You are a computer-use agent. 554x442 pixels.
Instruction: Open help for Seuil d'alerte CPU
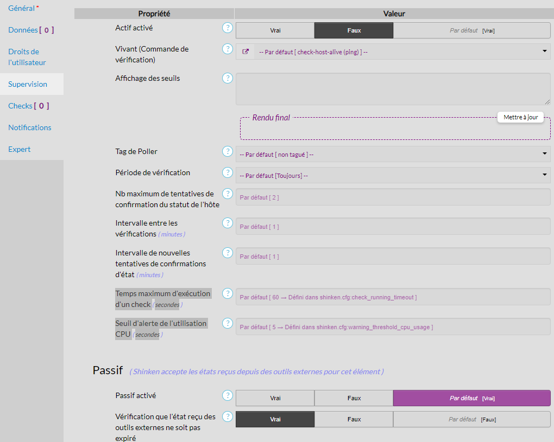pos(228,323)
